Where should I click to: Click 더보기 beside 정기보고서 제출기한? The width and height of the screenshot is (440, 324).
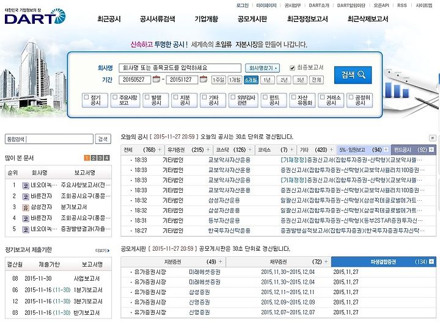coord(103,250)
